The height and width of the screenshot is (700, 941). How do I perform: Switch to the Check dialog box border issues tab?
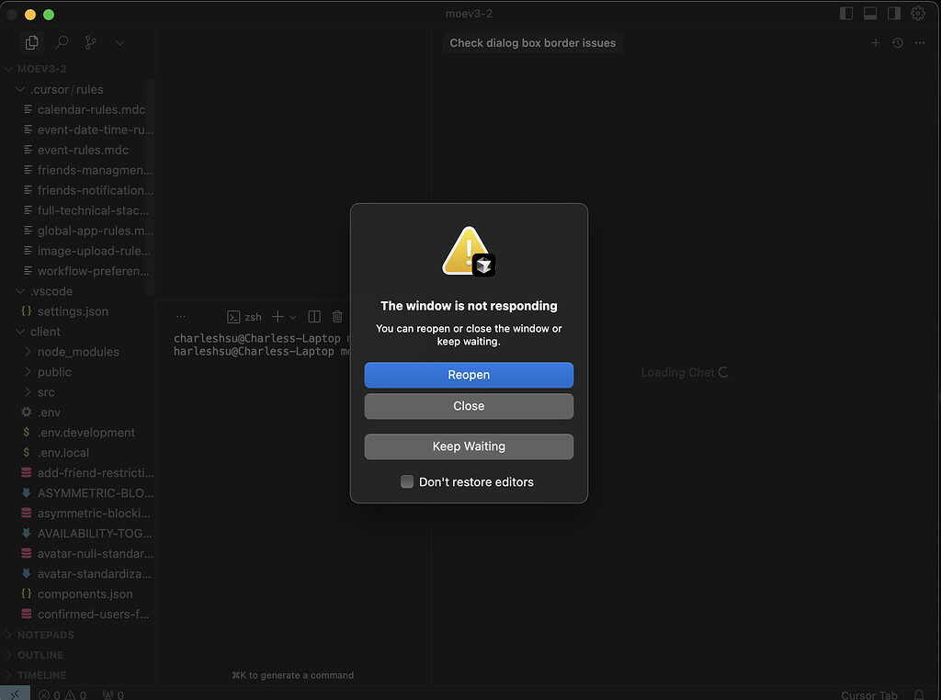coord(533,42)
